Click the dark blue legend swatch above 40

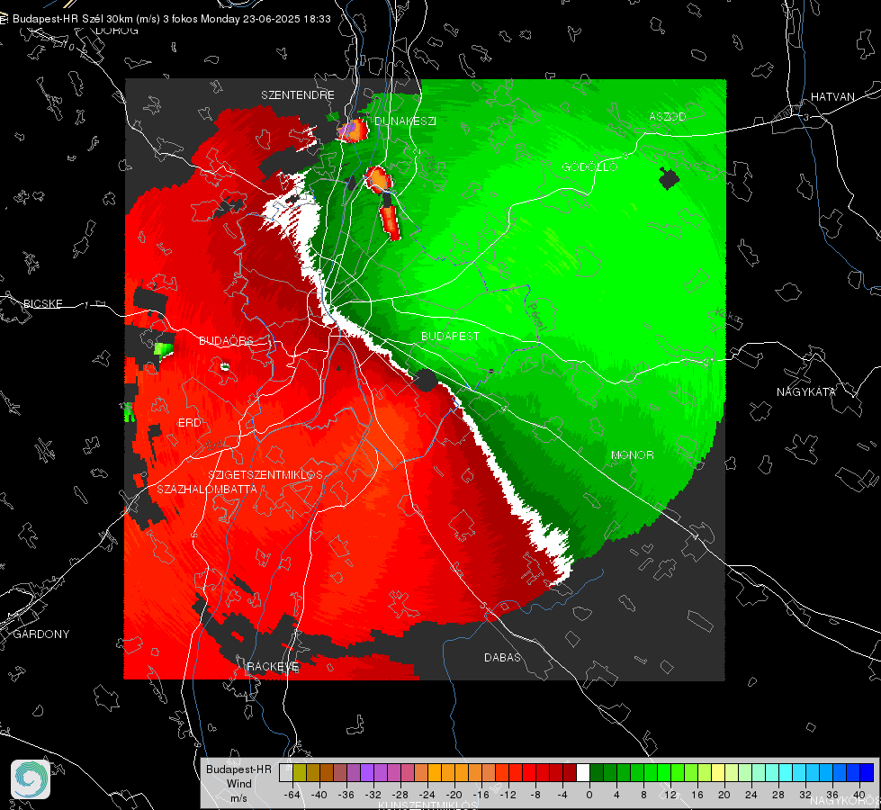pos(867,772)
